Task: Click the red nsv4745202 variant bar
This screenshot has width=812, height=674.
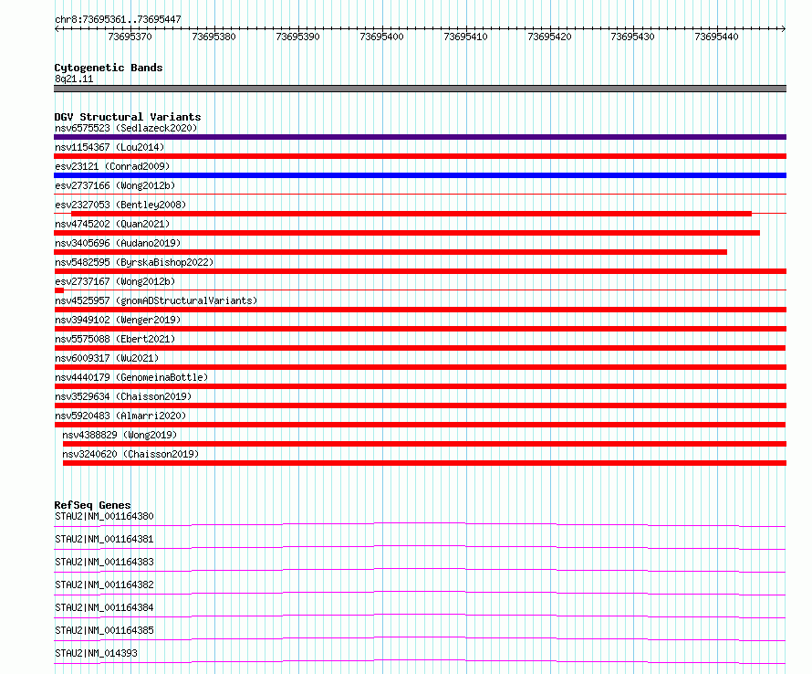Action: click(407, 233)
